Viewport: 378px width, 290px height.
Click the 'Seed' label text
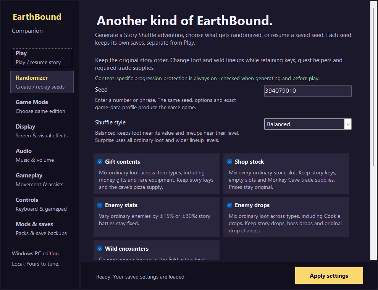point(101,90)
